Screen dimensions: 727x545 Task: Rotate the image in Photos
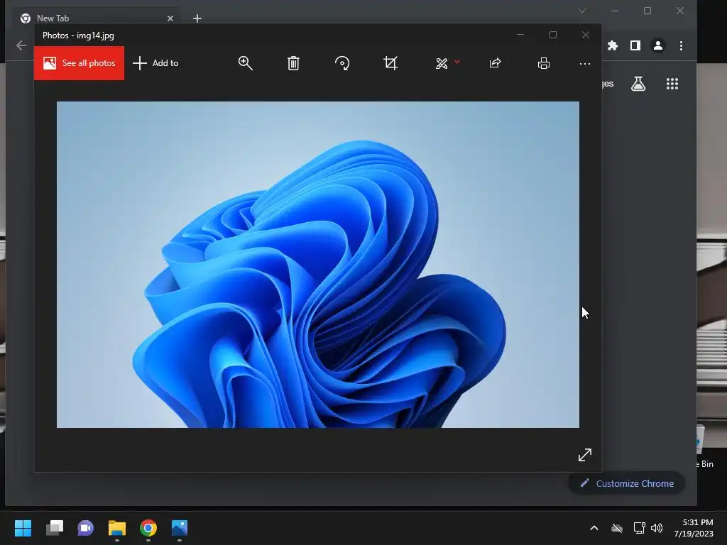(342, 63)
